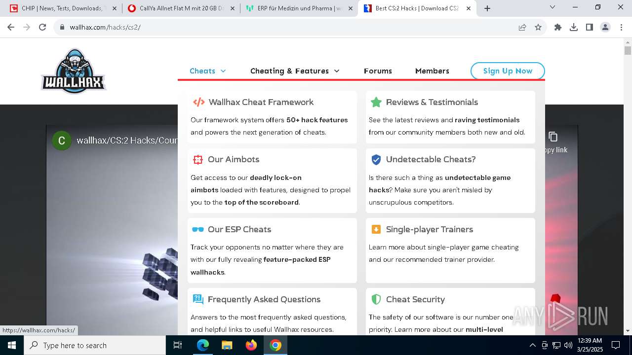The width and height of the screenshot is (632, 355).
Task: Reload the page
Action: point(42,27)
